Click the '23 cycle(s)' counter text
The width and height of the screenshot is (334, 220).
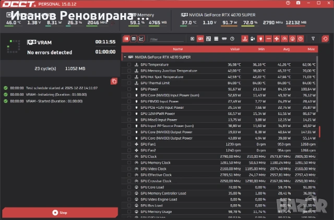(x=45, y=68)
